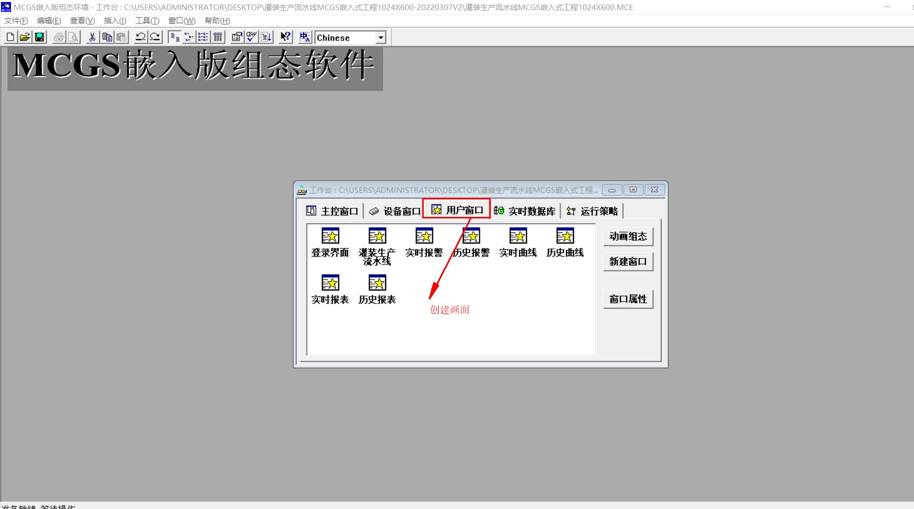
Task: Click the 新建窗口 button
Action: pos(628,262)
